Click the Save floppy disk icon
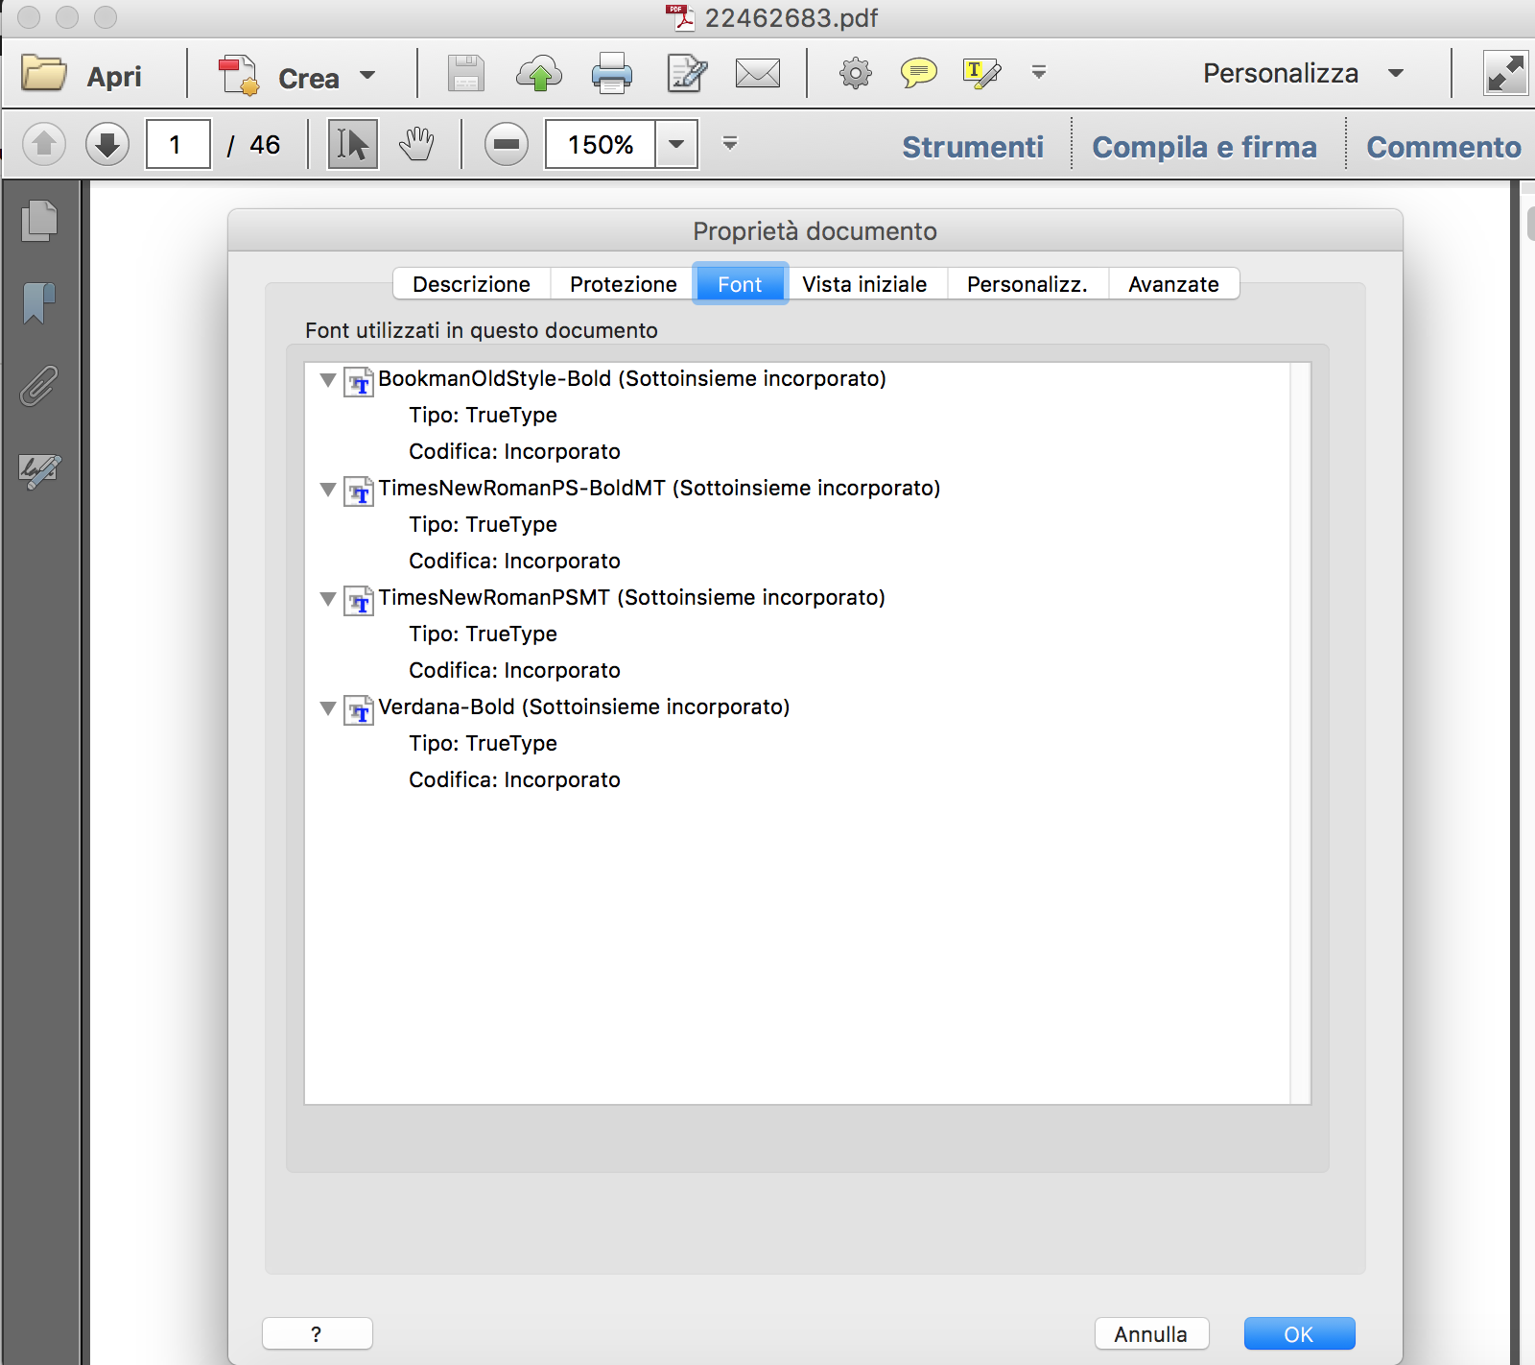Screen dimensions: 1535x1365 [466, 74]
